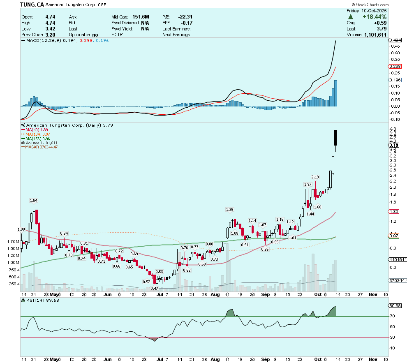This screenshot has width=407, height=363.
Task: Click the 0.53 price label
Action: (160, 271)
